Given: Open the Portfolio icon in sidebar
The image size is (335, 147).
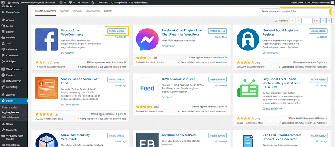Looking at the screenshot, I should pyautogui.click(x=3, y=38).
